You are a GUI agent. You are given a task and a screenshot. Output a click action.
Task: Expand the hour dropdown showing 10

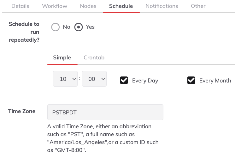[x=65, y=79]
